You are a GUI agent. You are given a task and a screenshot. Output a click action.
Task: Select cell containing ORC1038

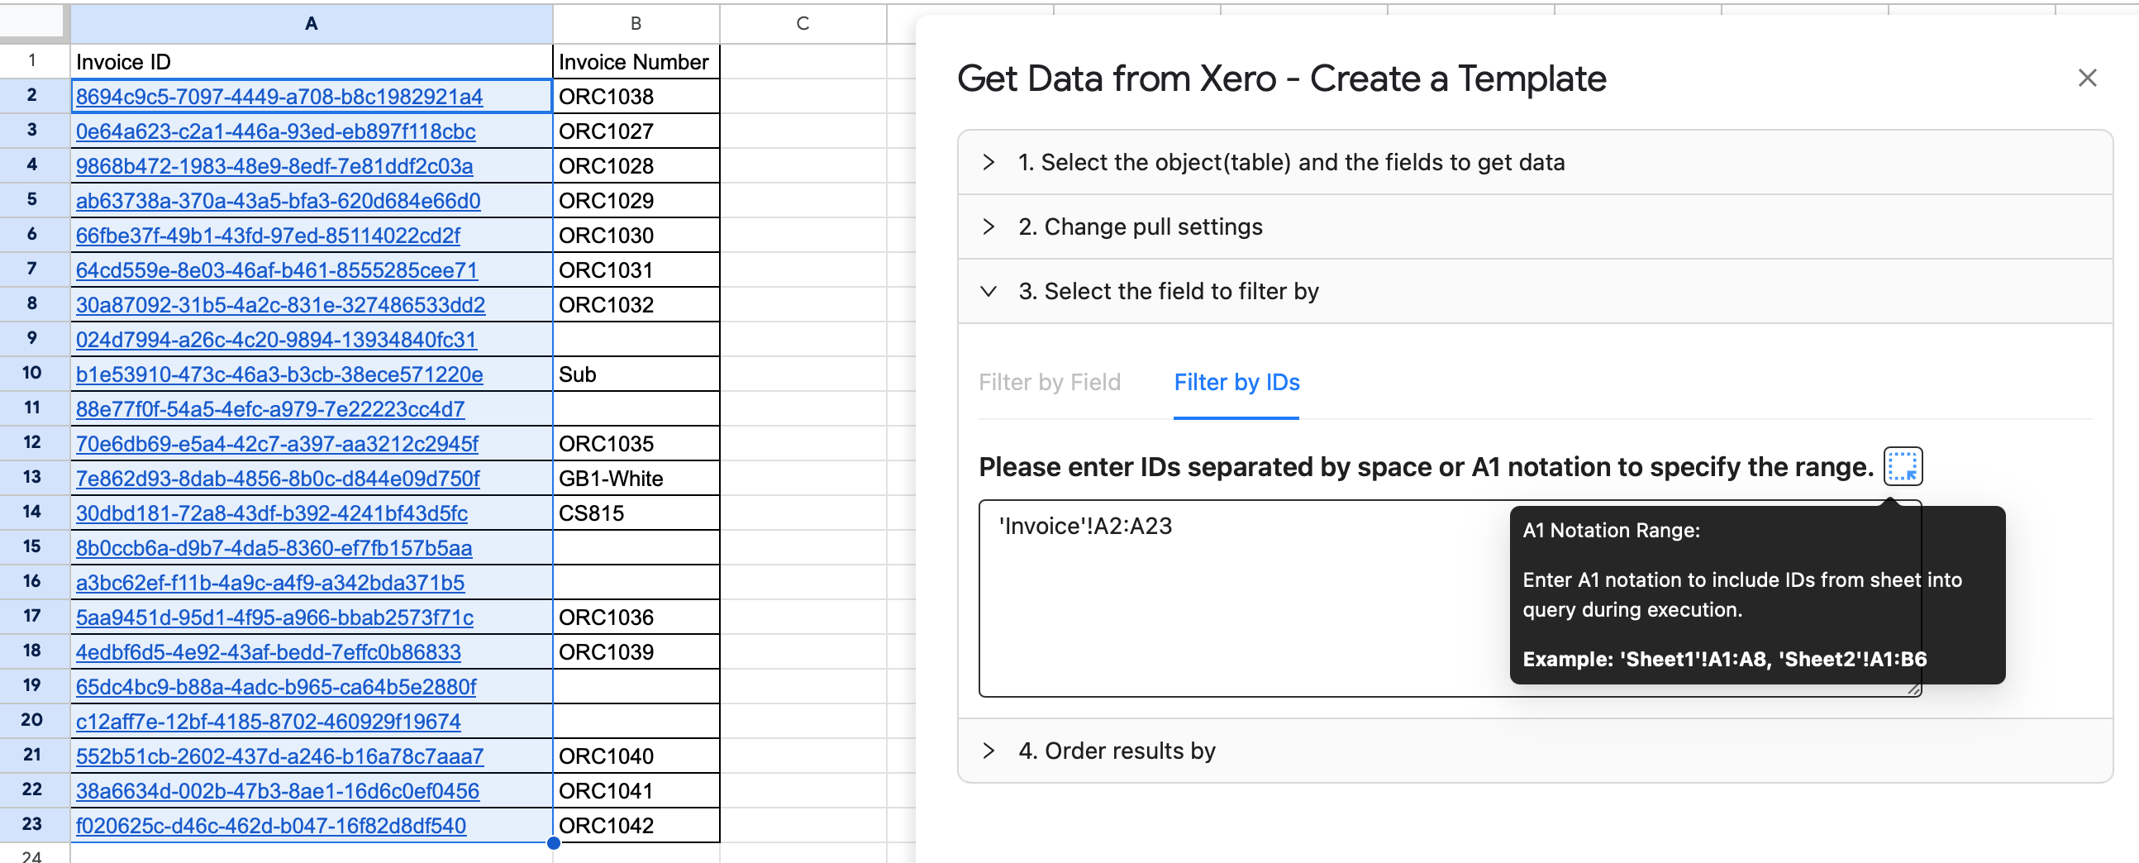pos(636,97)
